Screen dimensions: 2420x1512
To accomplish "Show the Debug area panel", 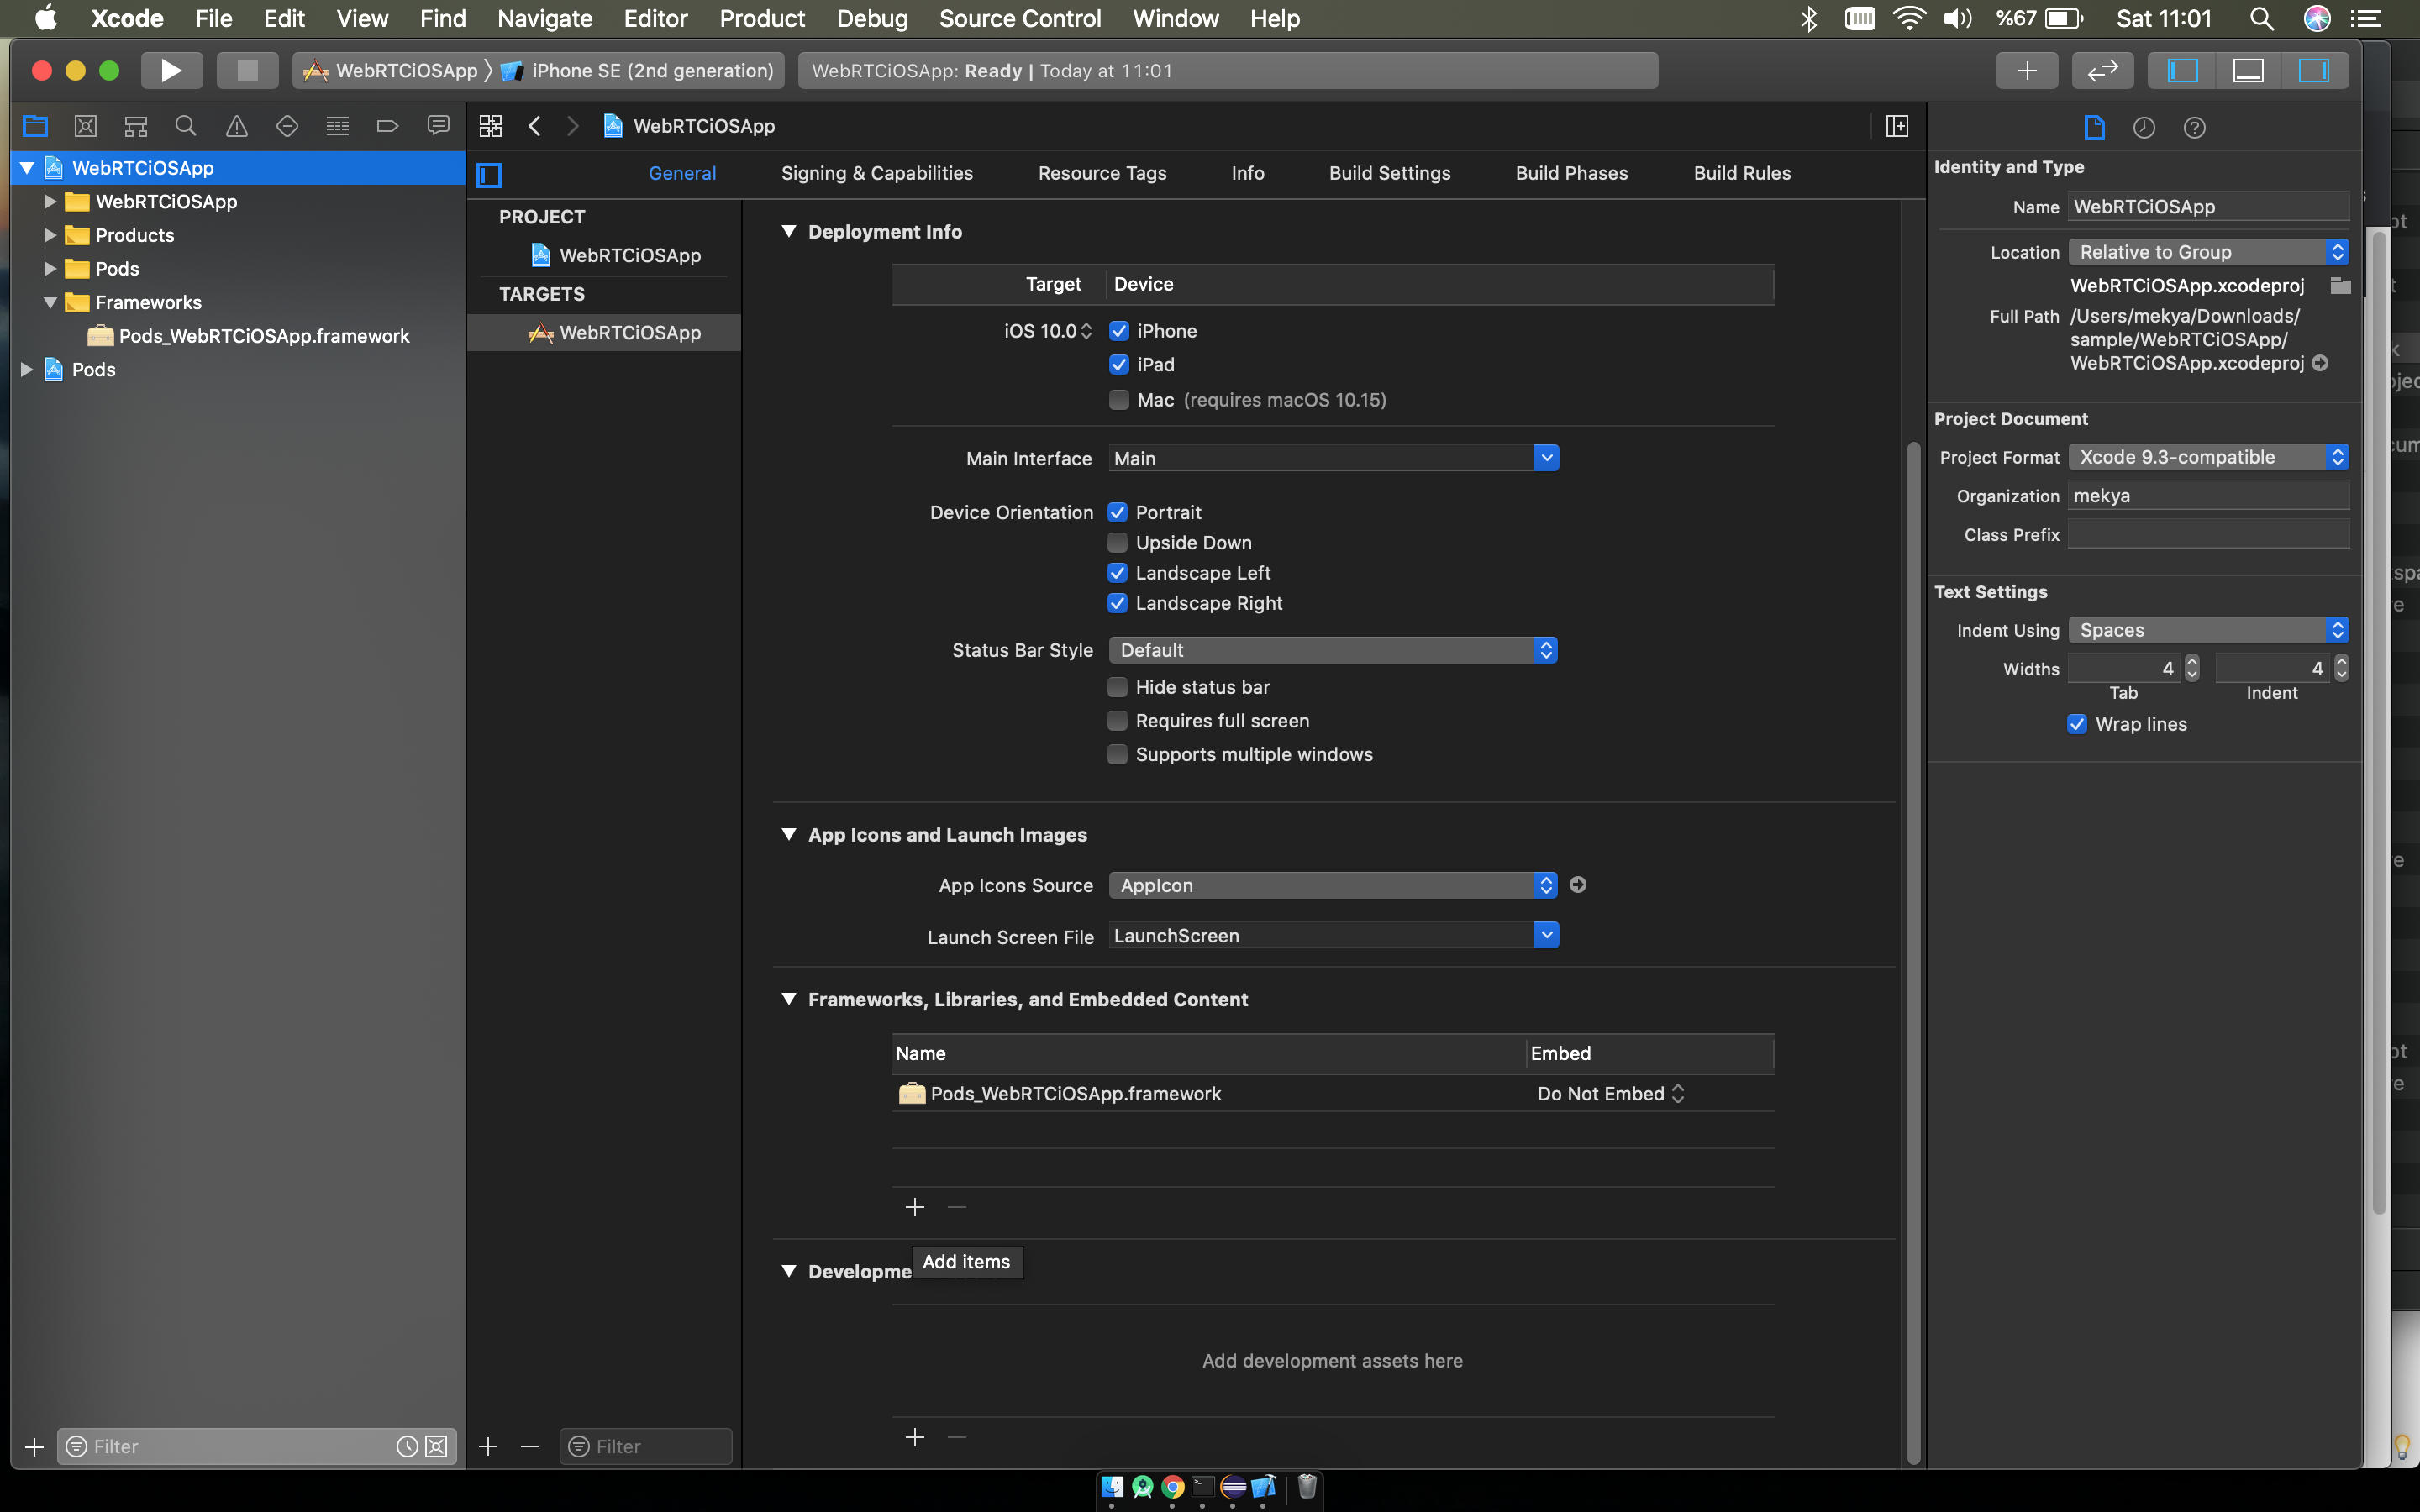I will 2248,70.
